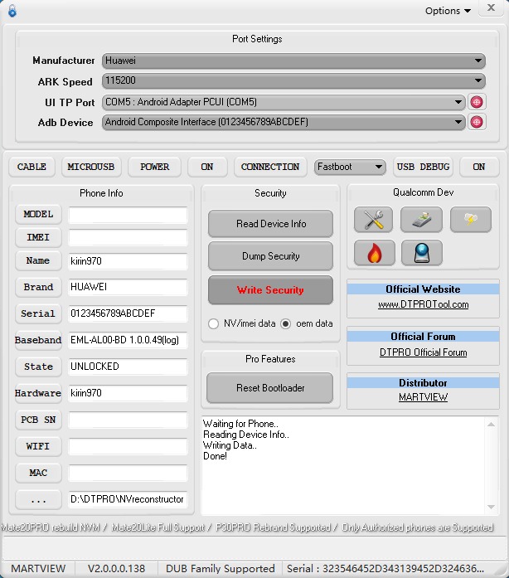
Task: Toggle the ON button beside USB DEBUG
Action: pyautogui.click(x=478, y=167)
